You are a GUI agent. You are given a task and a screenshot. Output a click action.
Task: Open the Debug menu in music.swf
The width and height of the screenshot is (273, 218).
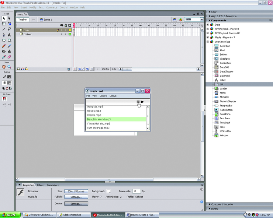coord(113,96)
